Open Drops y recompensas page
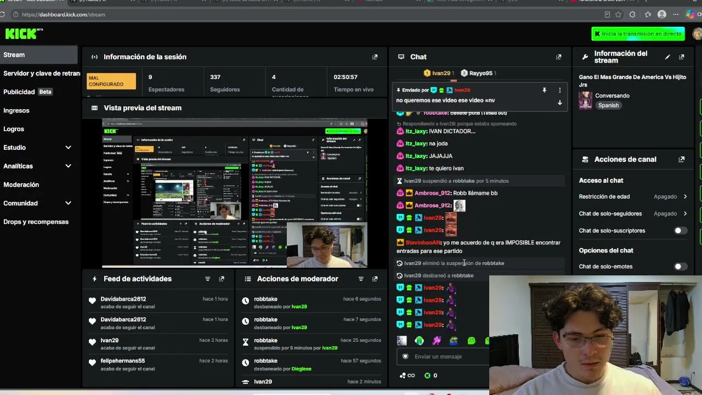Screen dimensions: 702x395 click(x=36, y=222)
